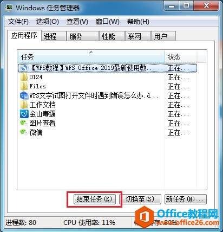The image size is (223, 232).
Task: Click the 结束任务(E) button
Action: point(95,199)
